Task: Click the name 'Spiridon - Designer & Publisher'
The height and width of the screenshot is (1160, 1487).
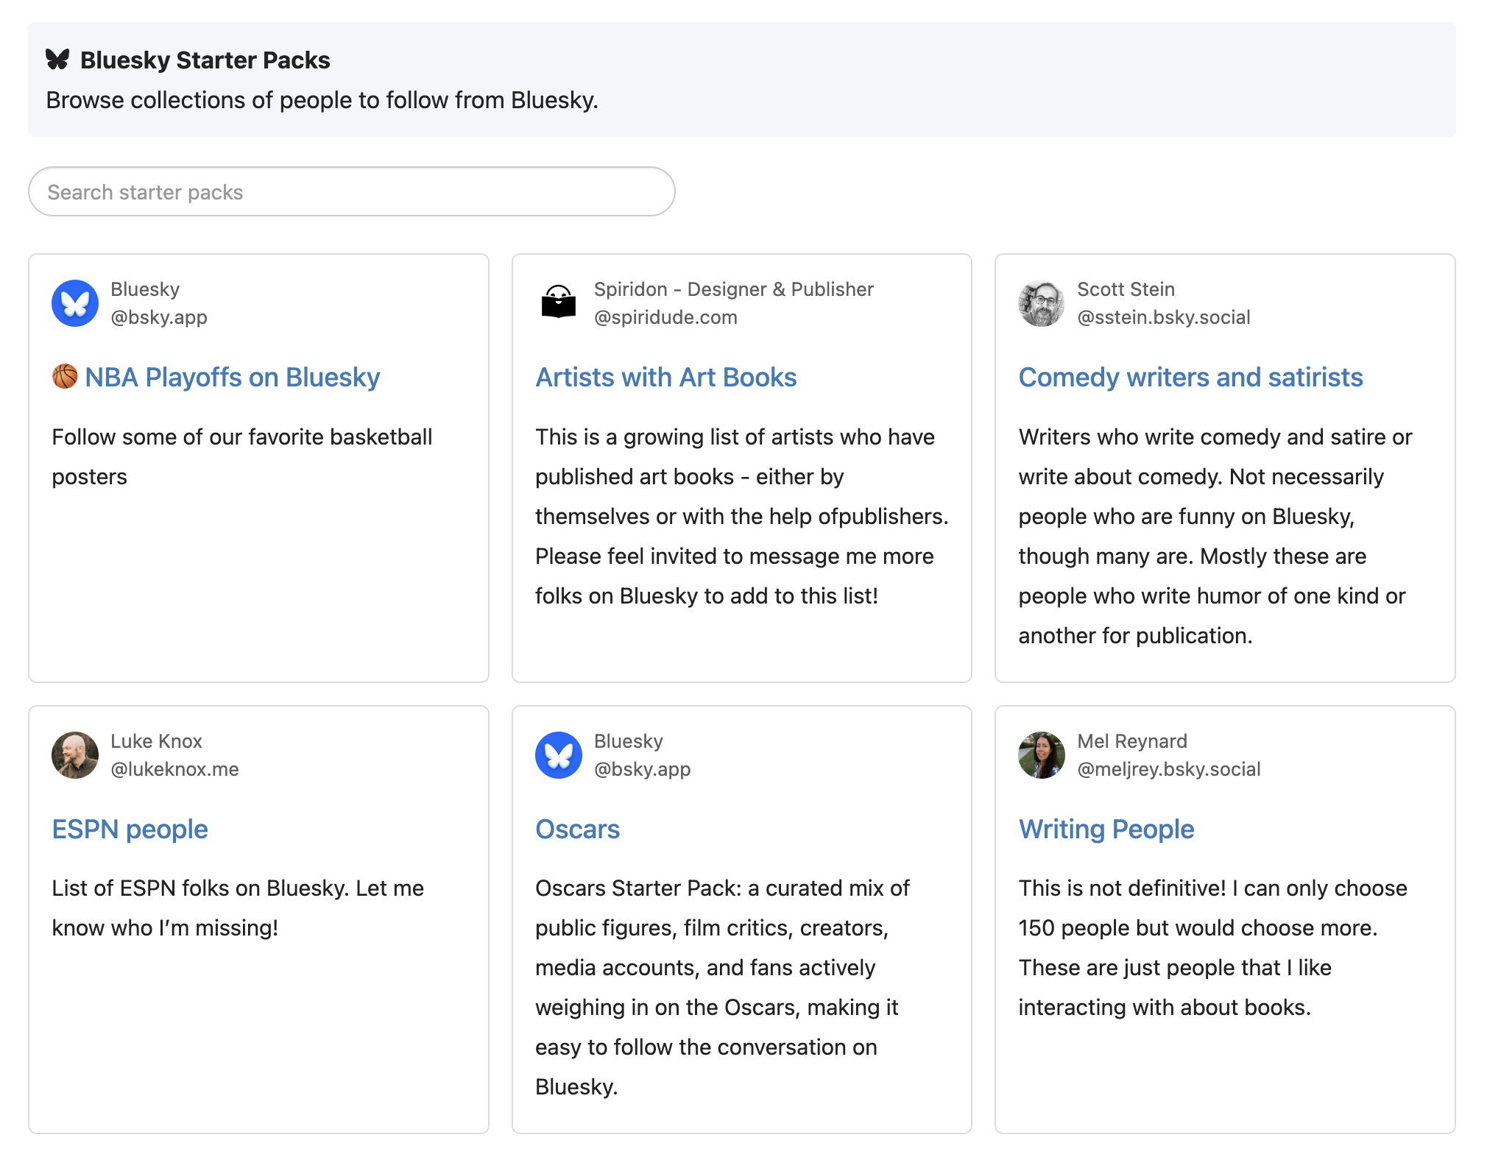Action: click(x=734, y=289)
